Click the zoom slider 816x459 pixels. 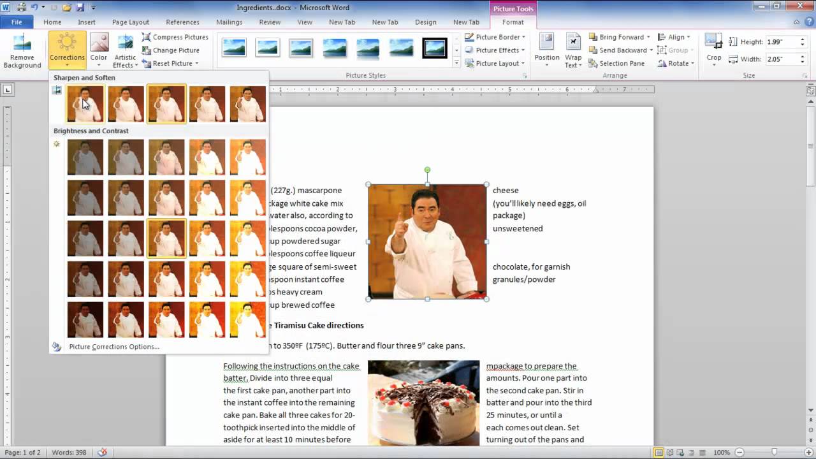(775, 453)
